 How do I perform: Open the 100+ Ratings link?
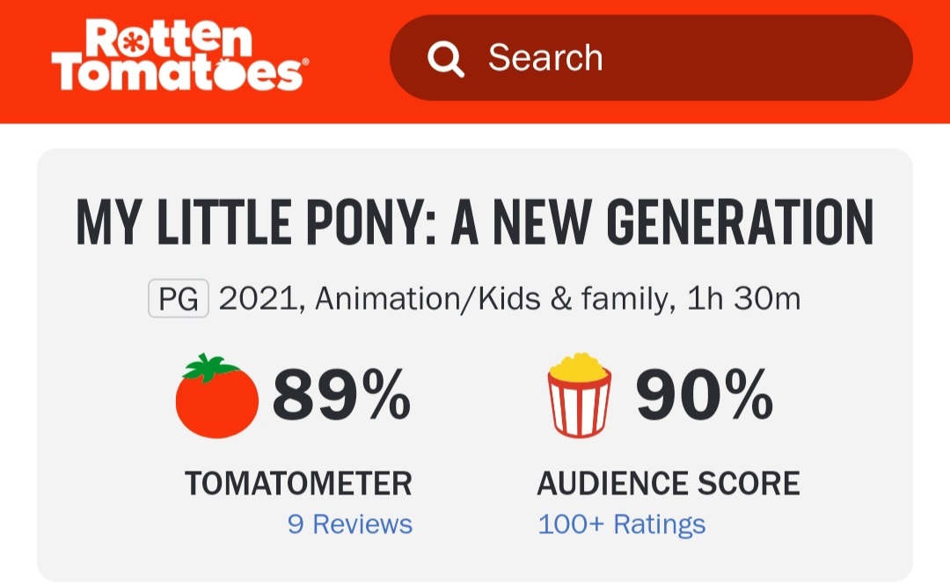[621, 524]
